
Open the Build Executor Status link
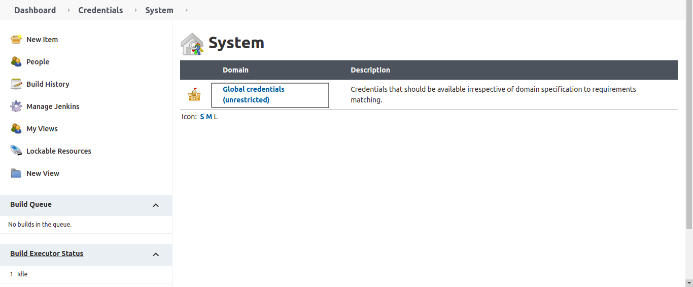(47, 254)
